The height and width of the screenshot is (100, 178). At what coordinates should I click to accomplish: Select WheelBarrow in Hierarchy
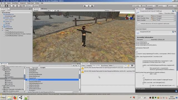(x=9, y=14)
